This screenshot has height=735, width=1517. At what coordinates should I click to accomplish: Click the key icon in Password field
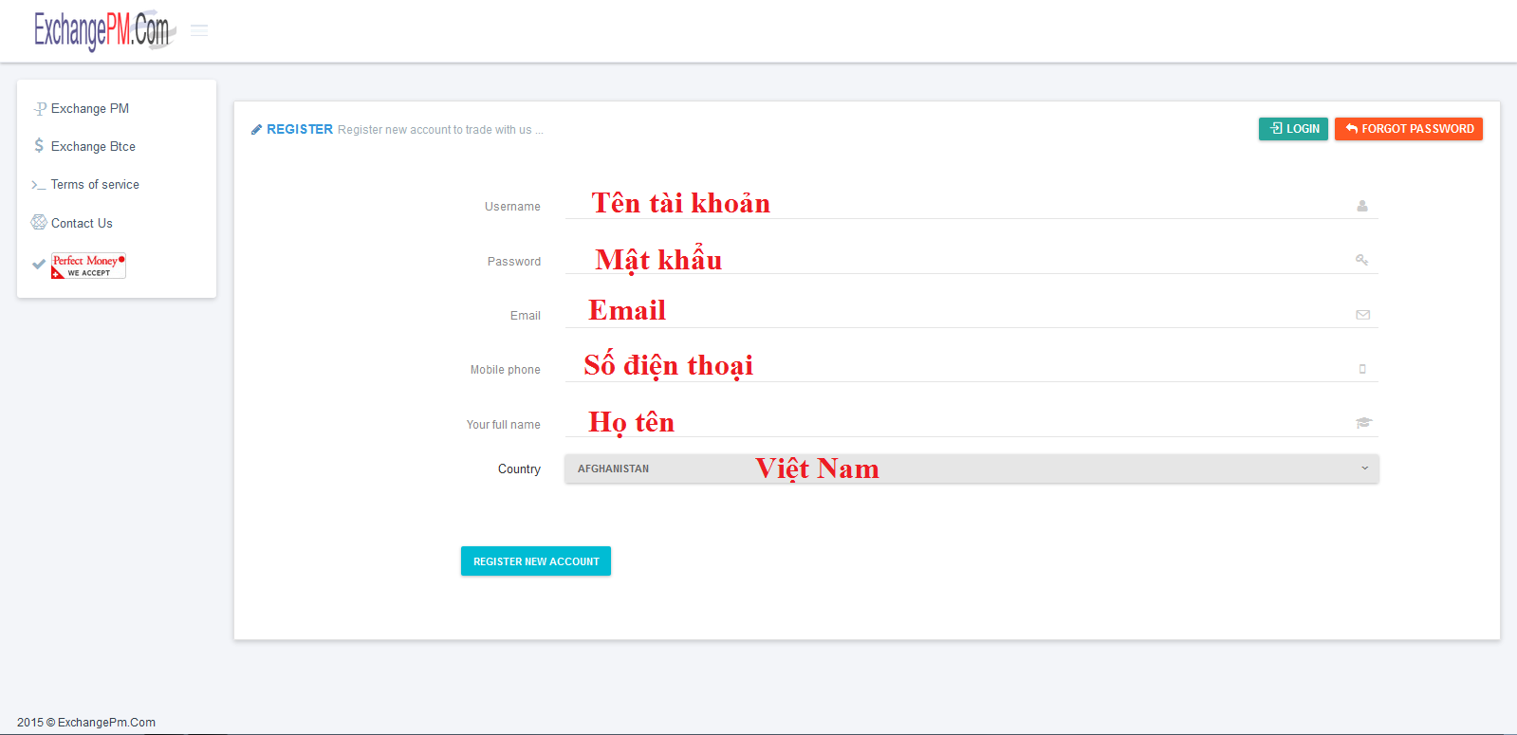tap(1362, 260)
